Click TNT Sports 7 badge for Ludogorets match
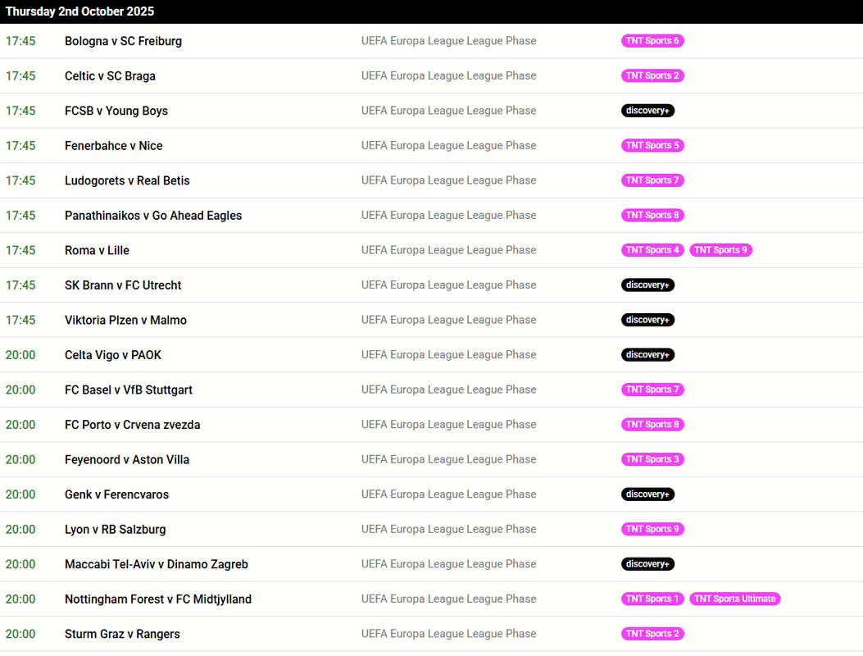Image resolution: width=863 pixels, height=656 pixels. point(652,180)
